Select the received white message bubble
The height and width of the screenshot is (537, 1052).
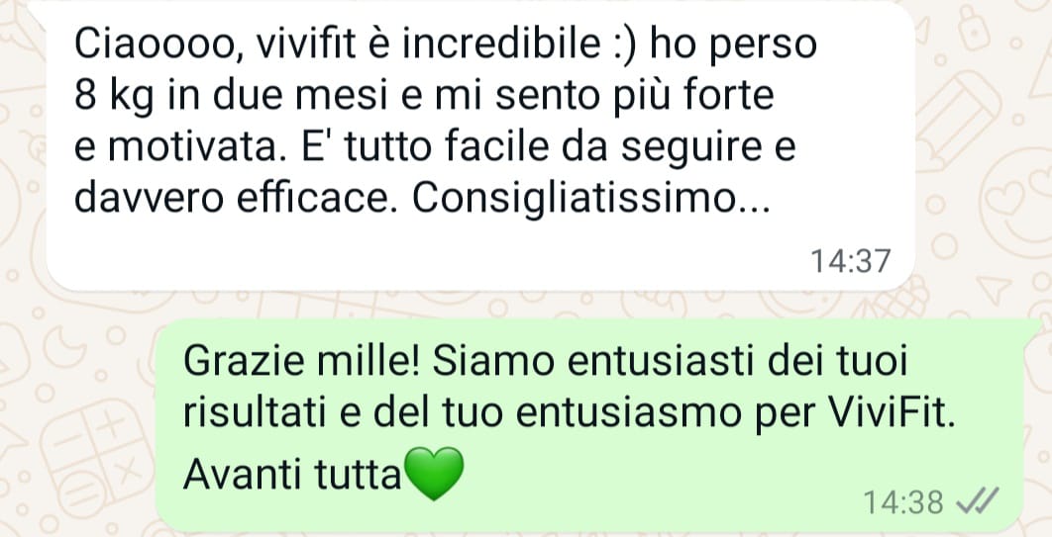480,147
